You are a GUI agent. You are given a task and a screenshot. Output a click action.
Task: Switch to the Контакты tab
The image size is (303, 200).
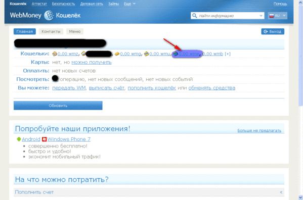(x=51, y=31)
